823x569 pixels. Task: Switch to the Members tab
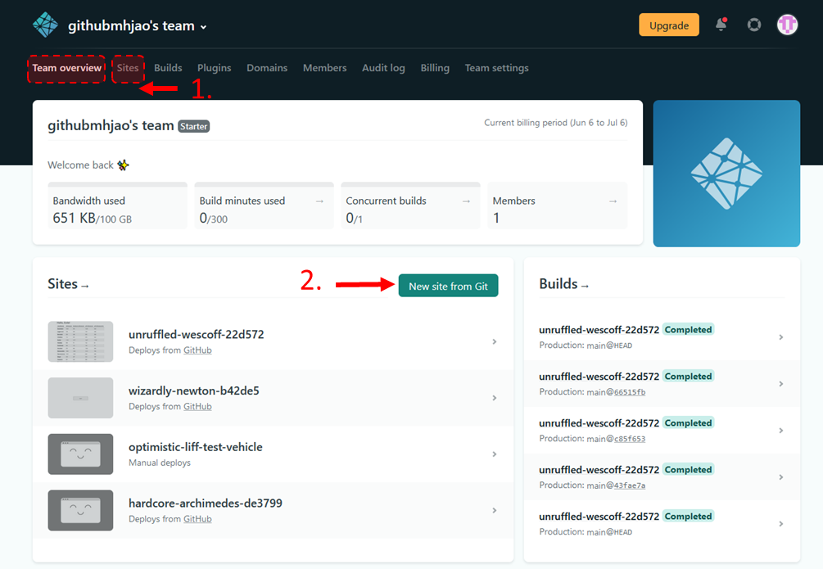325,68
